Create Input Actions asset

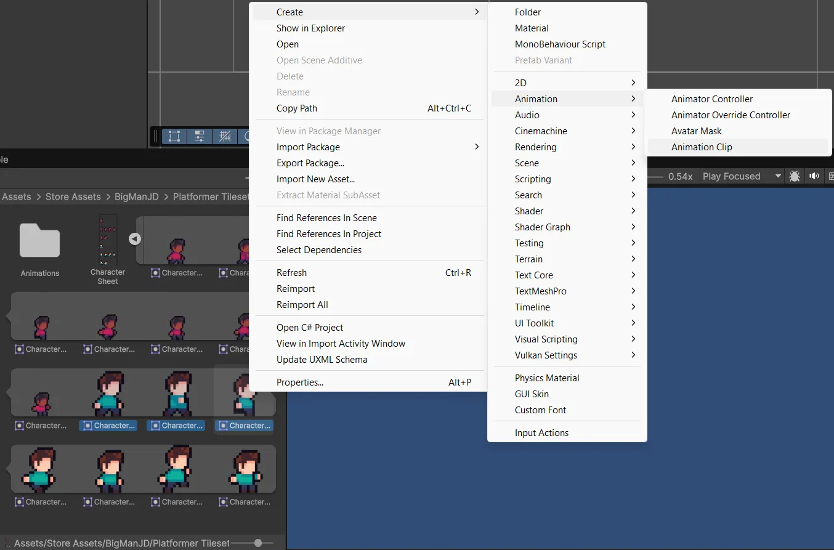tap(567, 433)
